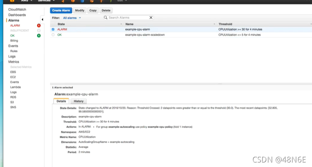Open Rules in the sidebar
The width and height of the screenshot is (312, 167).
click(14, 51)
